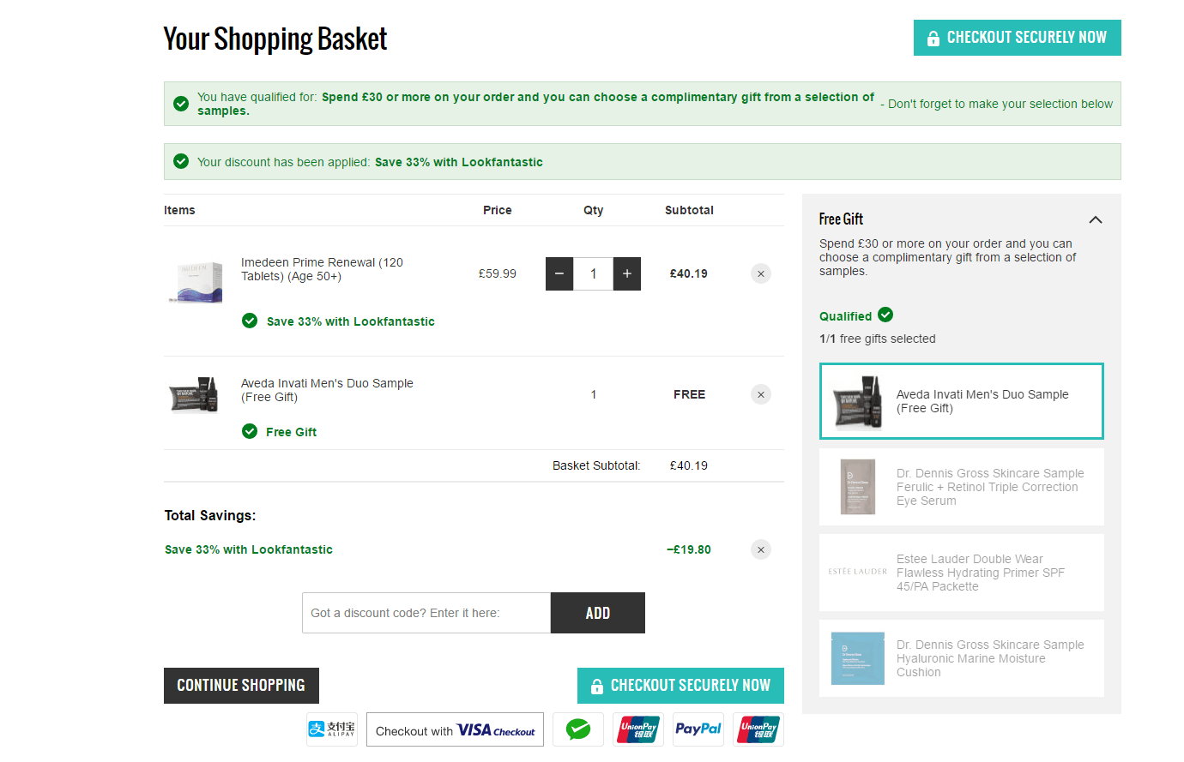Click Checkout with VISA Checkout button
Screen dimensions: 1184x762
coord(455,729)
